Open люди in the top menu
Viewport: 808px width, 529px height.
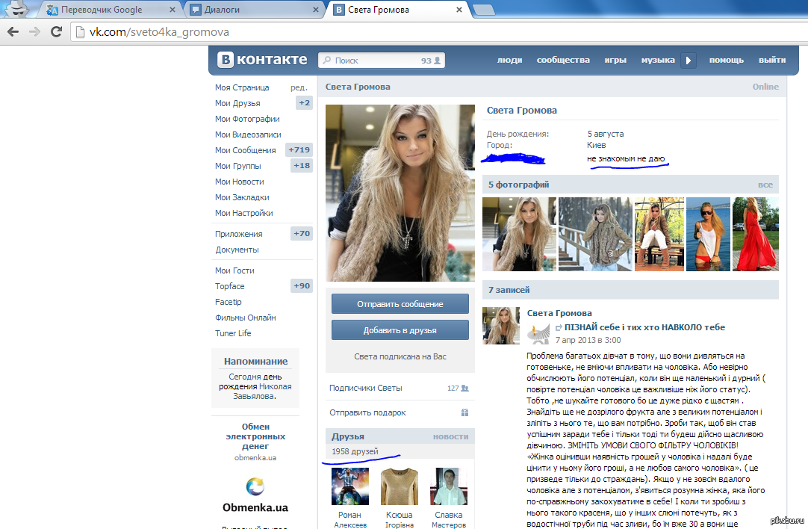click(x=509, y=61)
